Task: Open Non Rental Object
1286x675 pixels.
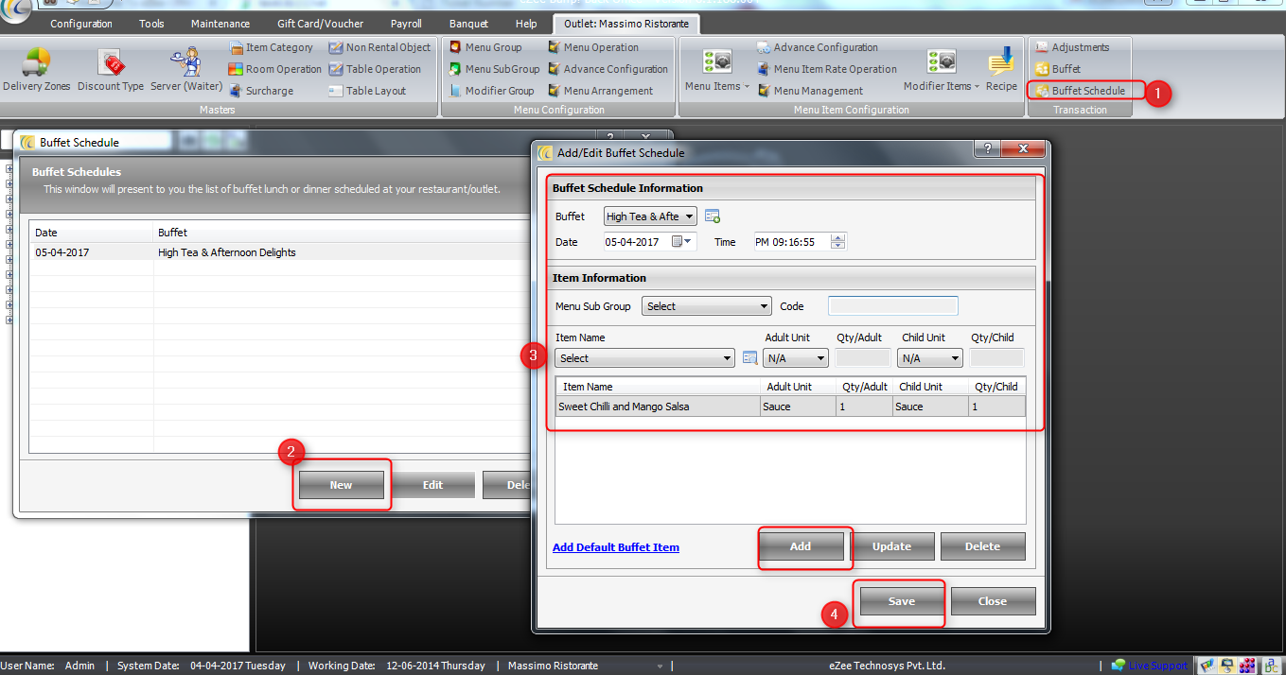Action: click(x=379, y=47)
